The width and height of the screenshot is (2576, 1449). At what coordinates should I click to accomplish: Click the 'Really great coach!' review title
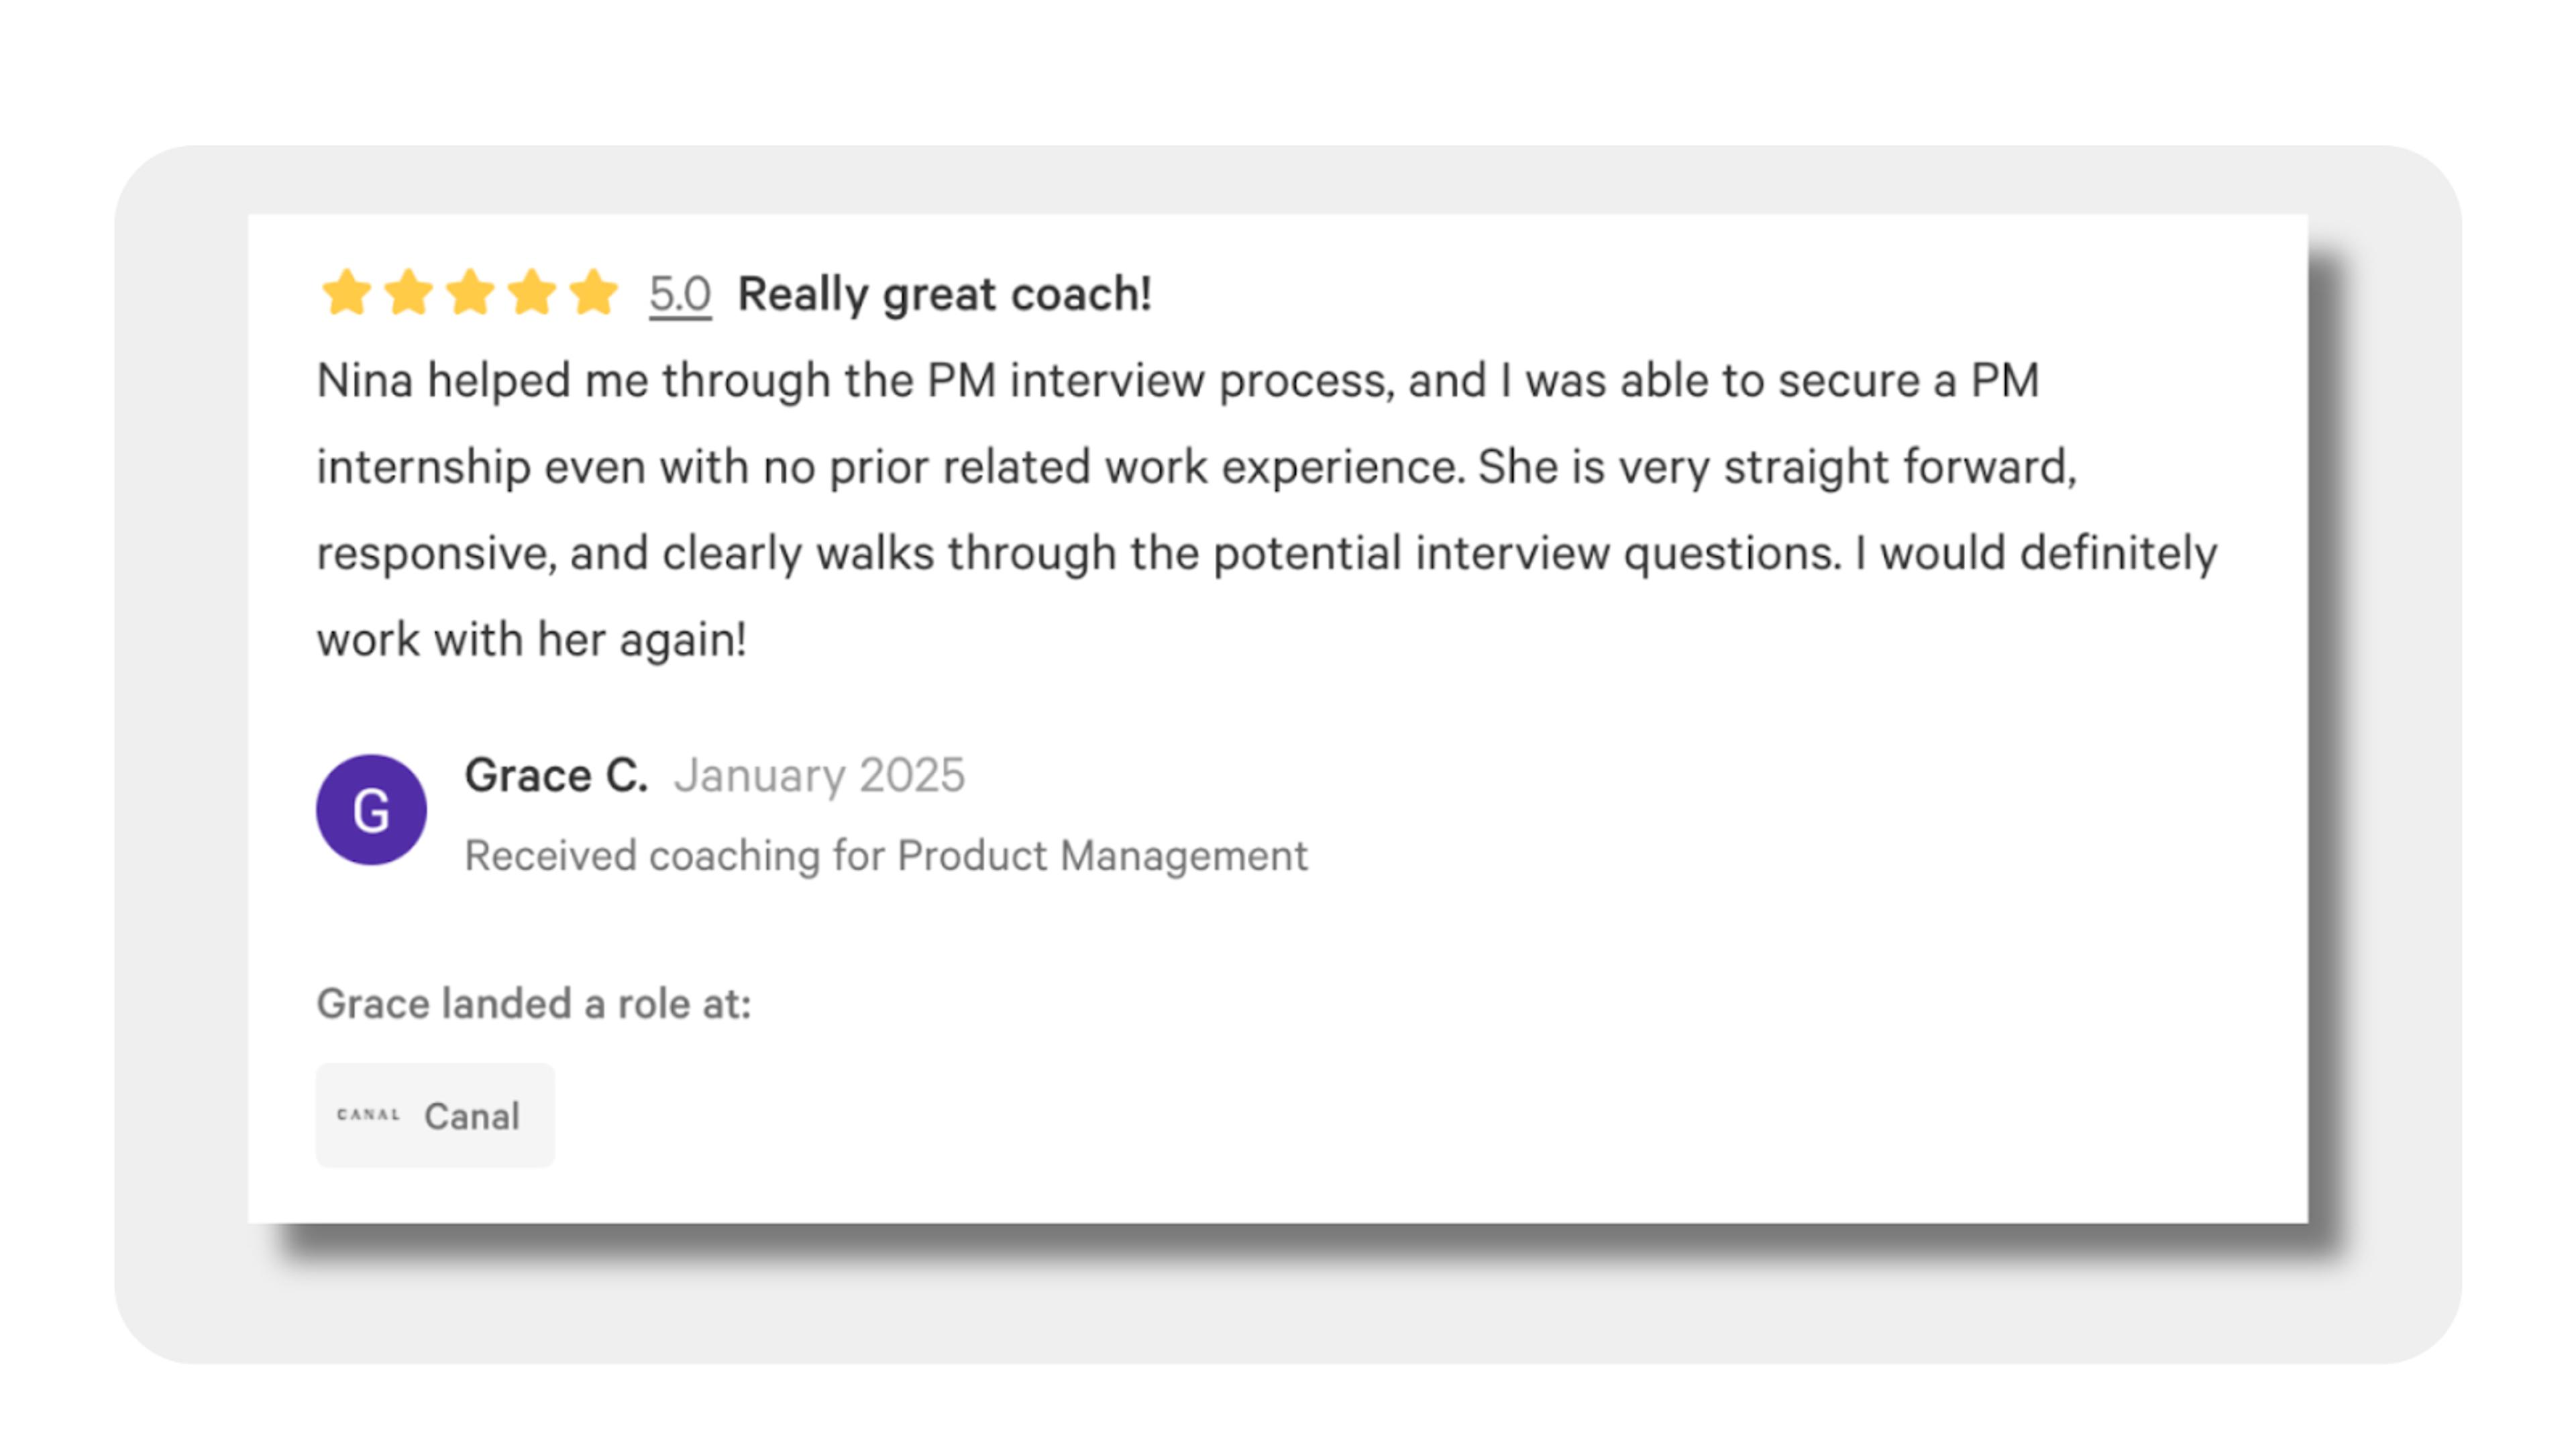tap(945, 295)
